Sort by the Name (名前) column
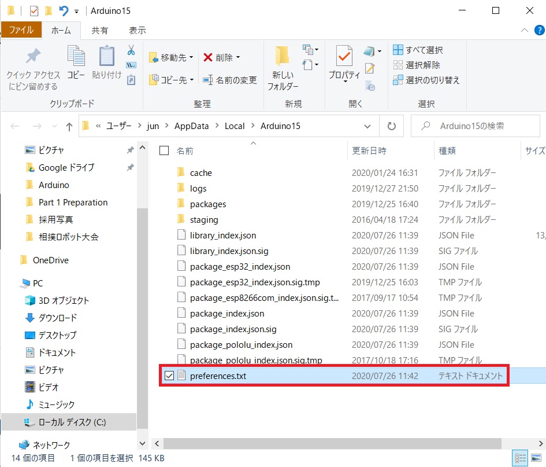 [184, 150]
